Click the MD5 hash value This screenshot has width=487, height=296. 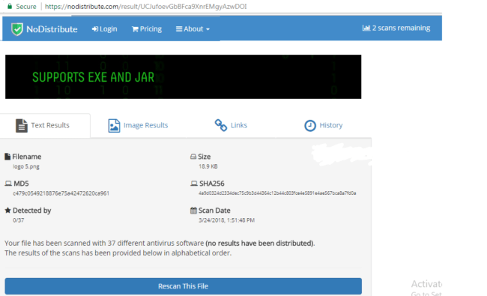click(61, 193)
